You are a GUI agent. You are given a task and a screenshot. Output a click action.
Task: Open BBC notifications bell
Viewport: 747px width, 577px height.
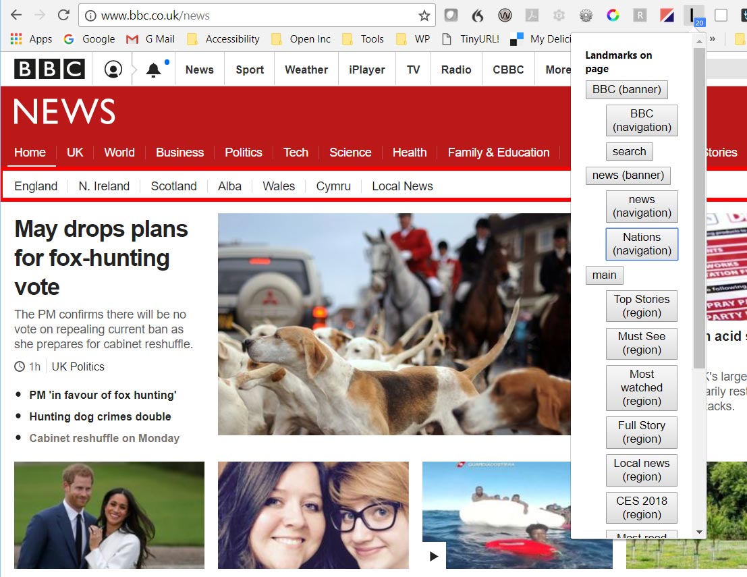tap(153, 70)
